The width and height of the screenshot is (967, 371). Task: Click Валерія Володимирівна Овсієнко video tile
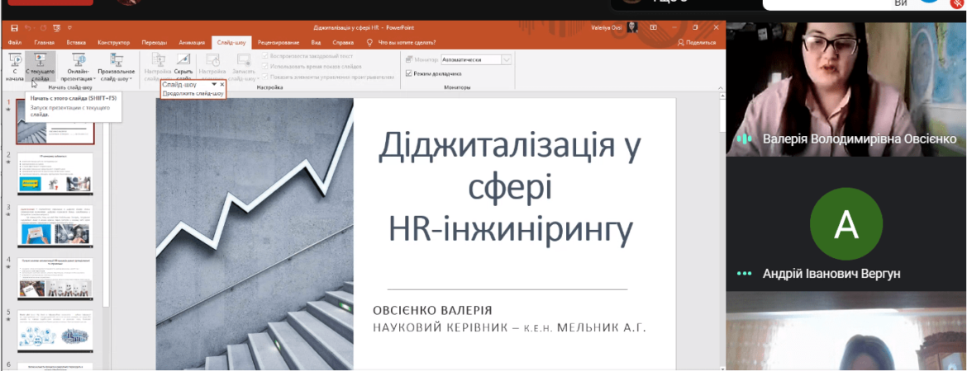(x=846, y=89)
